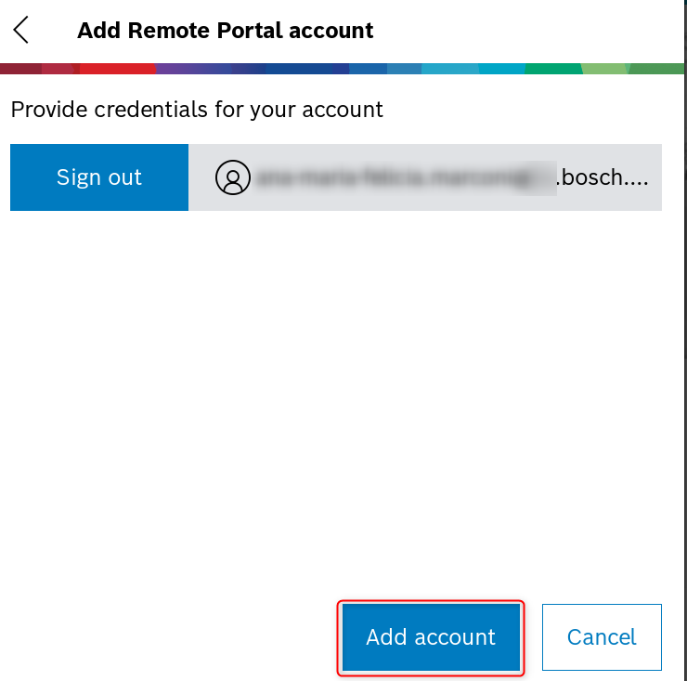Confirm with the Add account button
The width and height of the screenshot is (687, 681).
pyautogui.click(x=431, y=637)
